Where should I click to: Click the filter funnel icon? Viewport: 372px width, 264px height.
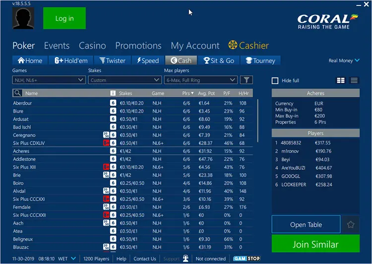click(246, 80)
